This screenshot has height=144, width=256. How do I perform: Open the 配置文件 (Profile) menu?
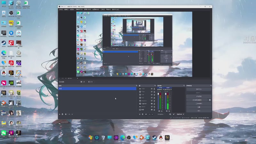[x=87, y=10]
